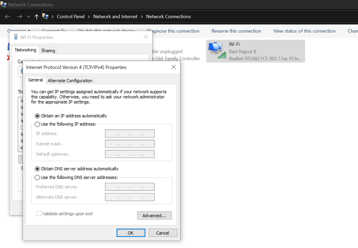The height and width of the screenshot is (248, 358).
Task: Go up one folder level arrow
Action: coord(36,17)
